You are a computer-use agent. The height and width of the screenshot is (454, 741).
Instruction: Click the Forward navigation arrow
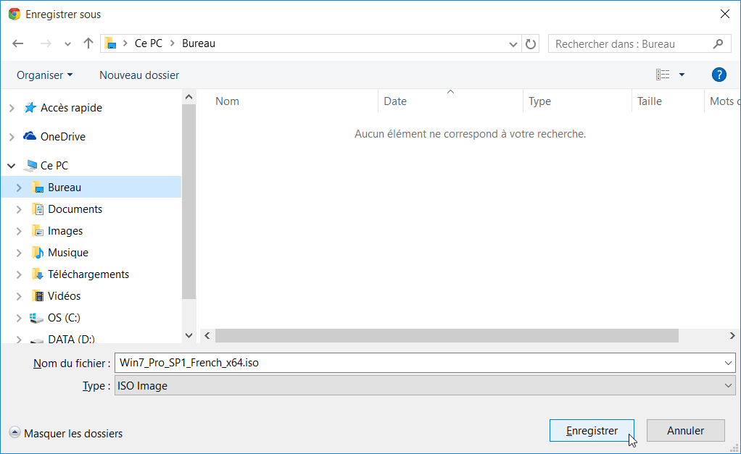[x=46, y=44]
